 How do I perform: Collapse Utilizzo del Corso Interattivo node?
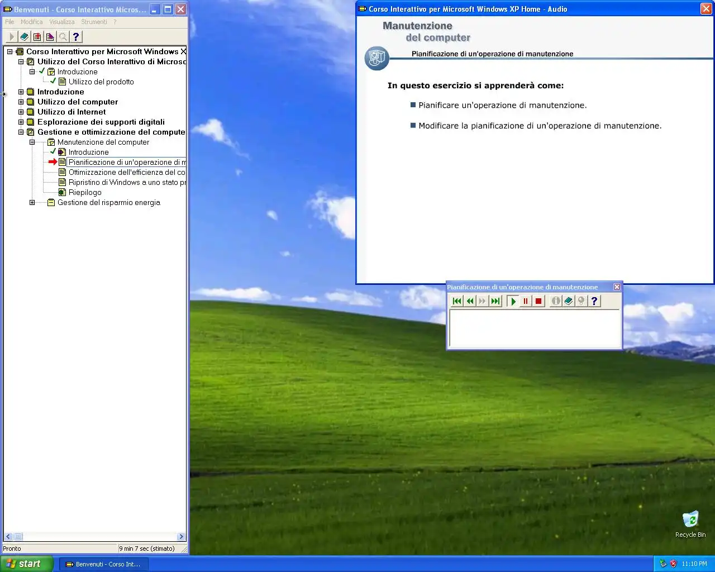21,61
